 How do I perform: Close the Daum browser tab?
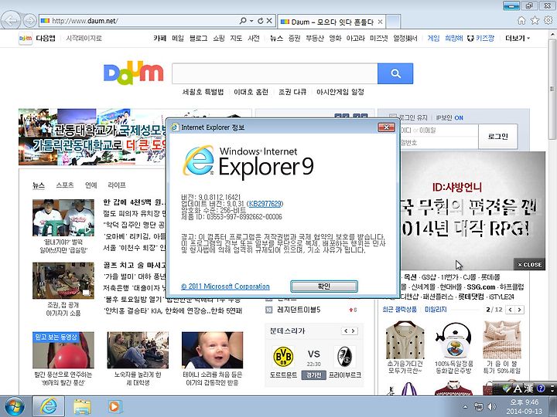click(x=380, y=22)
